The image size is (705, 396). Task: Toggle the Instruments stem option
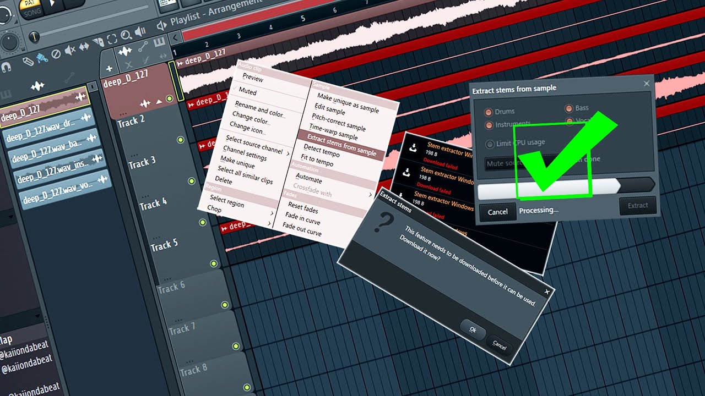[x=489, y=125]
